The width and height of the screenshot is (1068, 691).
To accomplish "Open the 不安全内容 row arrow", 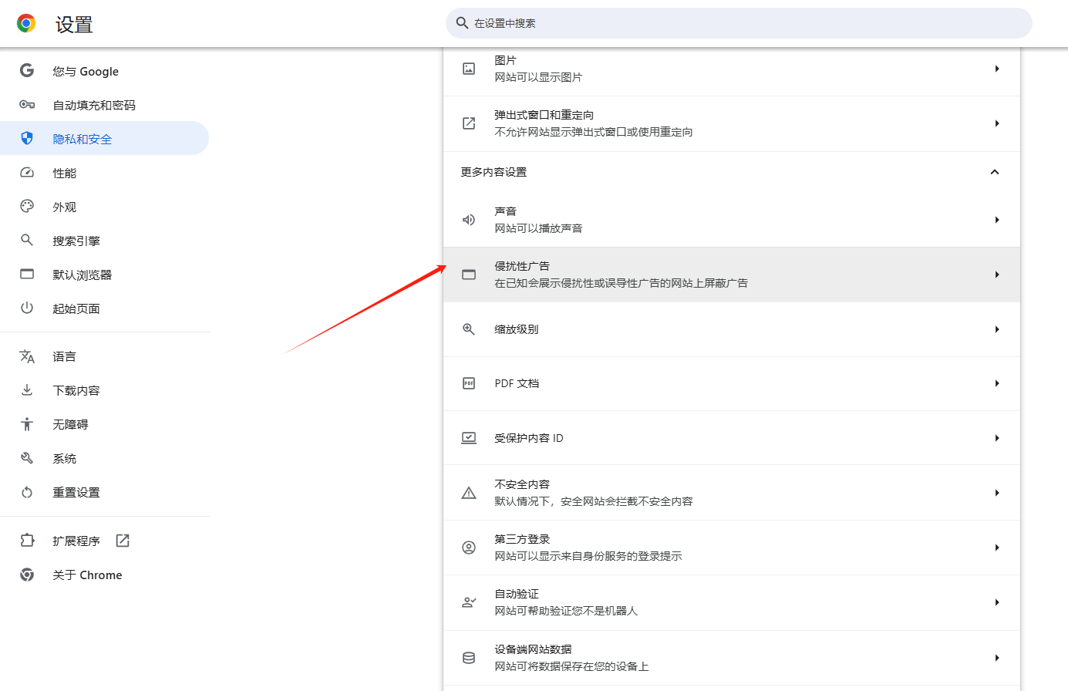I will (997, 493).
